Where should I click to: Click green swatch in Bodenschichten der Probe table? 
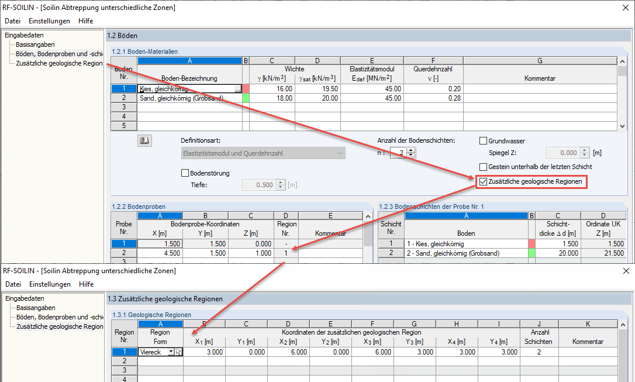[532, 253]
